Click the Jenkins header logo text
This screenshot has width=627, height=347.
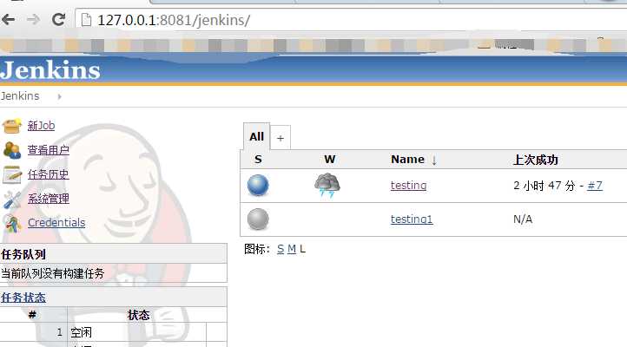50,70
